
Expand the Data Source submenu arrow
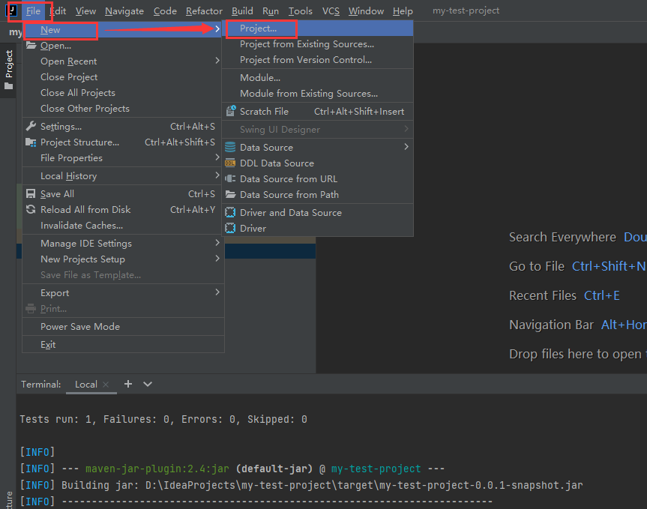pos(405,147)
